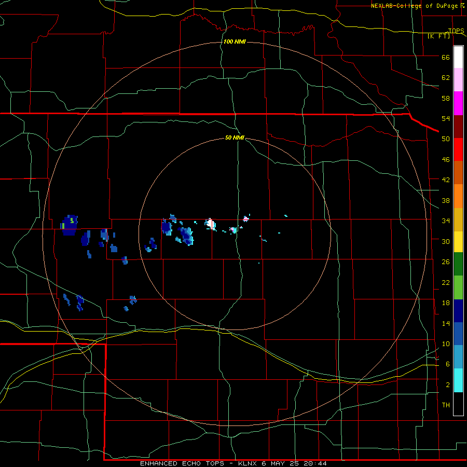Viewport: 467px width, 467px height.
Task: Choose the dark orange legend swatch near 42
Action: pyautogui.click(x=458, y=172)
